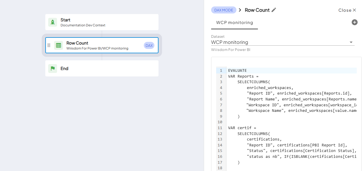
Task: Click the 'Wiiisdom For Power BI' dataset caption
Action: pyautogui.click(x=231, y=50)
